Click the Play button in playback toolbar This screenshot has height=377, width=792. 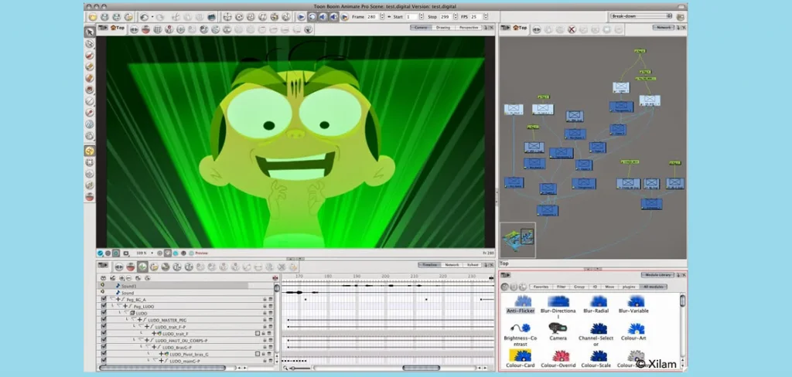pos(302,17)
